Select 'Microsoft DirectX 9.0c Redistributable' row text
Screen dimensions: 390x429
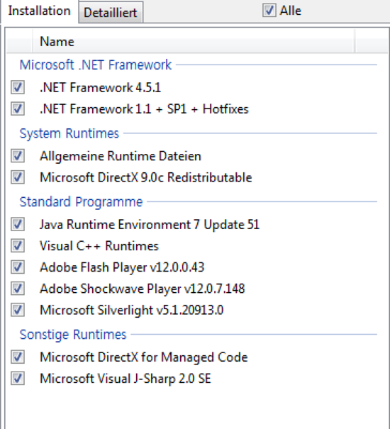[146, 177]
